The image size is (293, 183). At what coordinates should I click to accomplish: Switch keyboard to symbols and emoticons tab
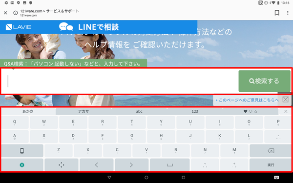pyautogui.click(x=251, y=111)
